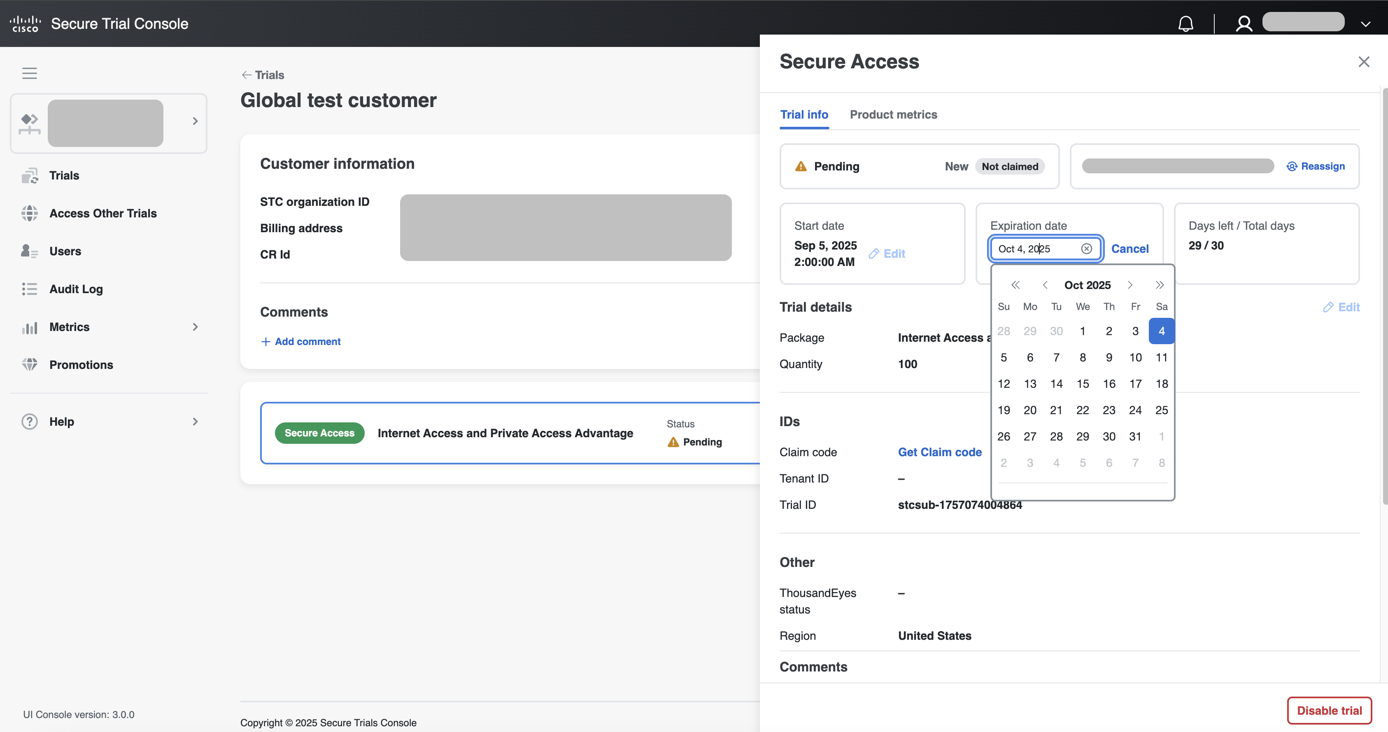This screenshot has height=732, width=1388.
Task: Reassign the trial owner
Action: click(x=1316, y=166)
